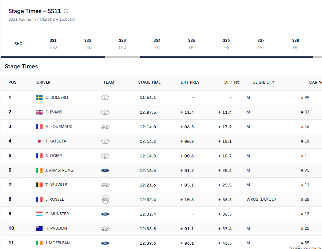The image size is (322, 249).
Task: Click J. McErlean driver name
Action: click(x=57, y=243)
